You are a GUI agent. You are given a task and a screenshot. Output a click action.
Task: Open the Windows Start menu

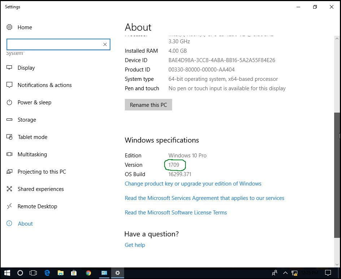pos(7,273)
